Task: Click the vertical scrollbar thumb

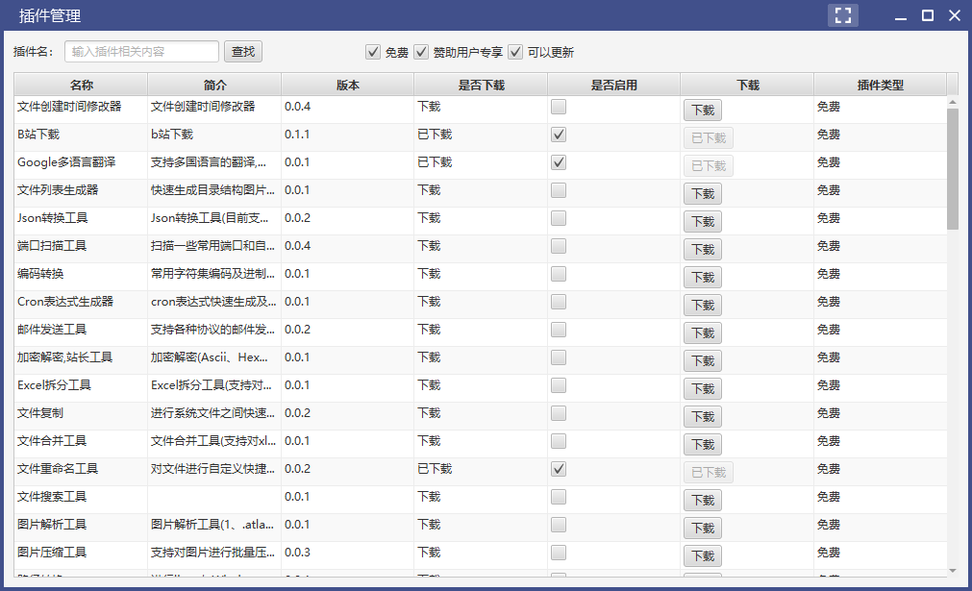Action: 952,168
